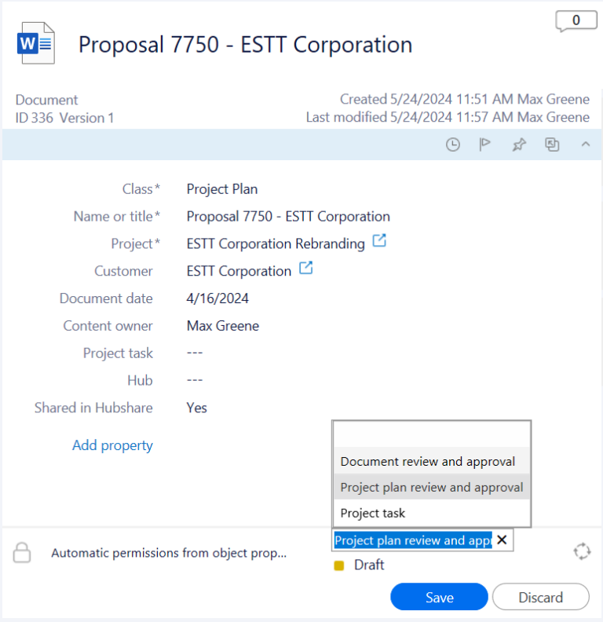Choose Project plan review and approval option
Viewport: 603px width, 622px height.
(x=431, y=488)
